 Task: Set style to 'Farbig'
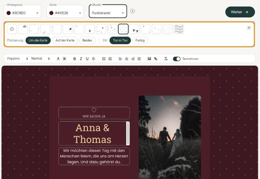(140, 40)
